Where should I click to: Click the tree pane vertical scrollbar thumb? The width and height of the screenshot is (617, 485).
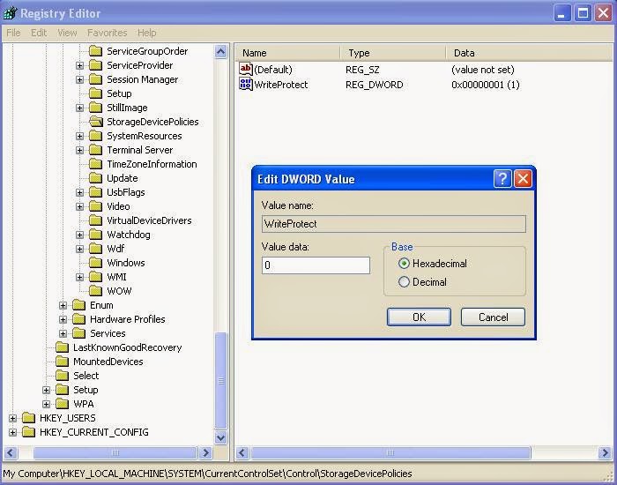pos(220,381)
